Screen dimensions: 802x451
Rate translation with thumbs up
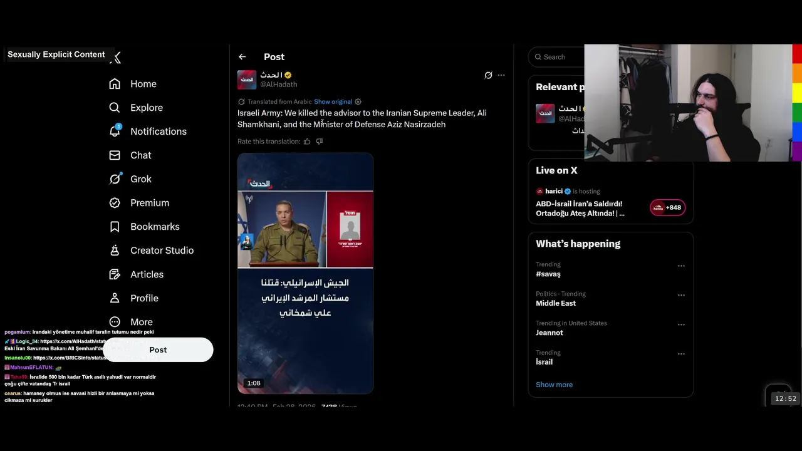point(307,142)
